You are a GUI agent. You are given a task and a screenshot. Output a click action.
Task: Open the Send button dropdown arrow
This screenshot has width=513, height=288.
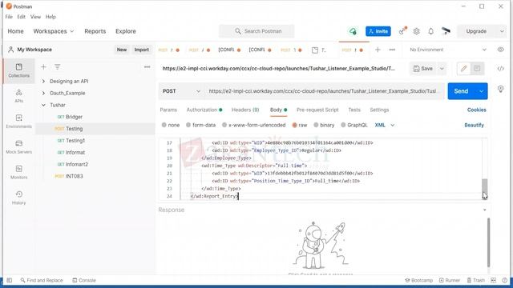[481, 91]
